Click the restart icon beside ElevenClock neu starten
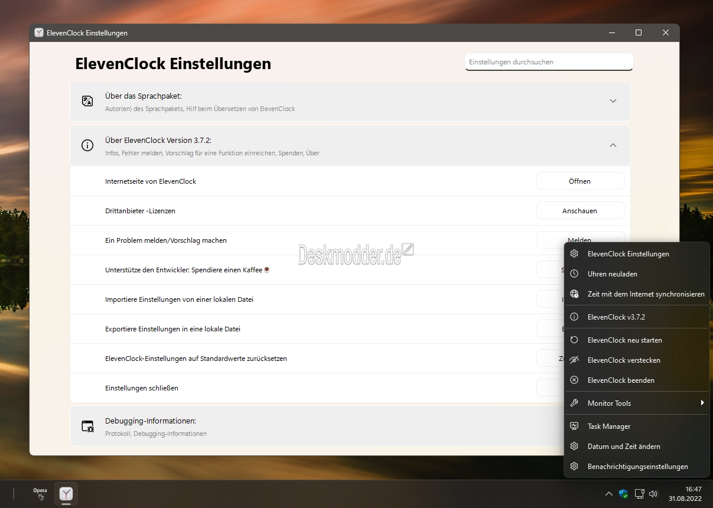 coord(574,340)
